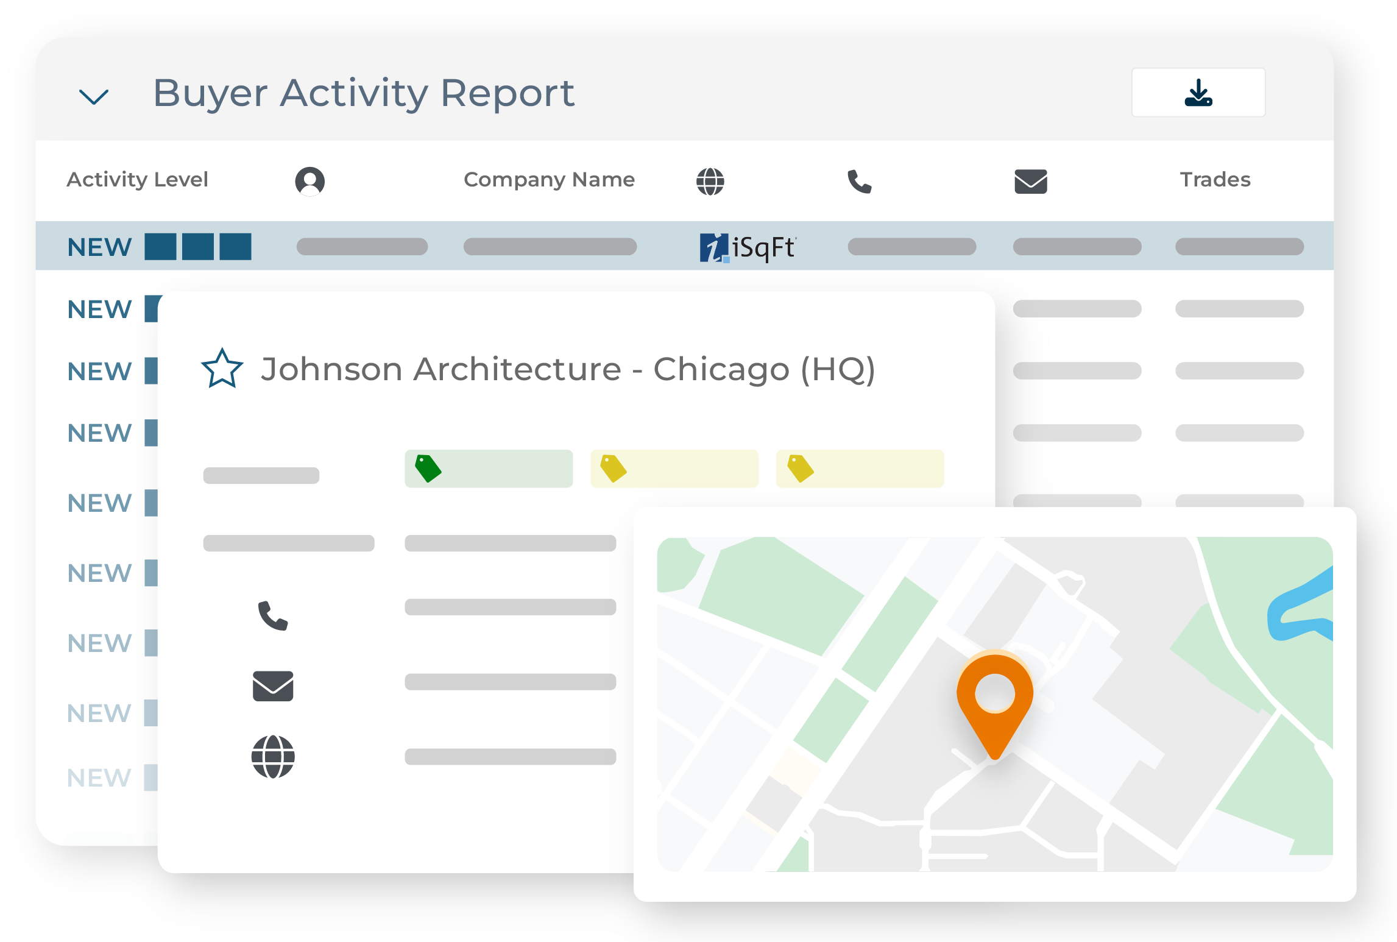Image resolution: width=1397 pixels, height=942 pixels.
Task: Sort by the Company Name column
Action: [549, 179]
